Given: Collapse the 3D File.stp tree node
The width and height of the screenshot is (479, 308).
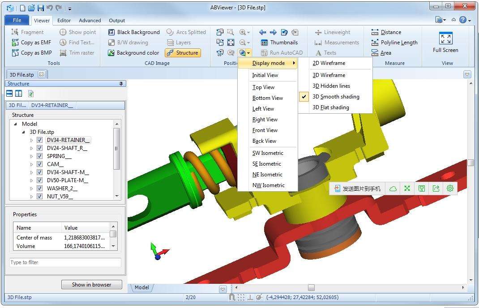Looking at the screenshot, I should click(x=24, y=132).
